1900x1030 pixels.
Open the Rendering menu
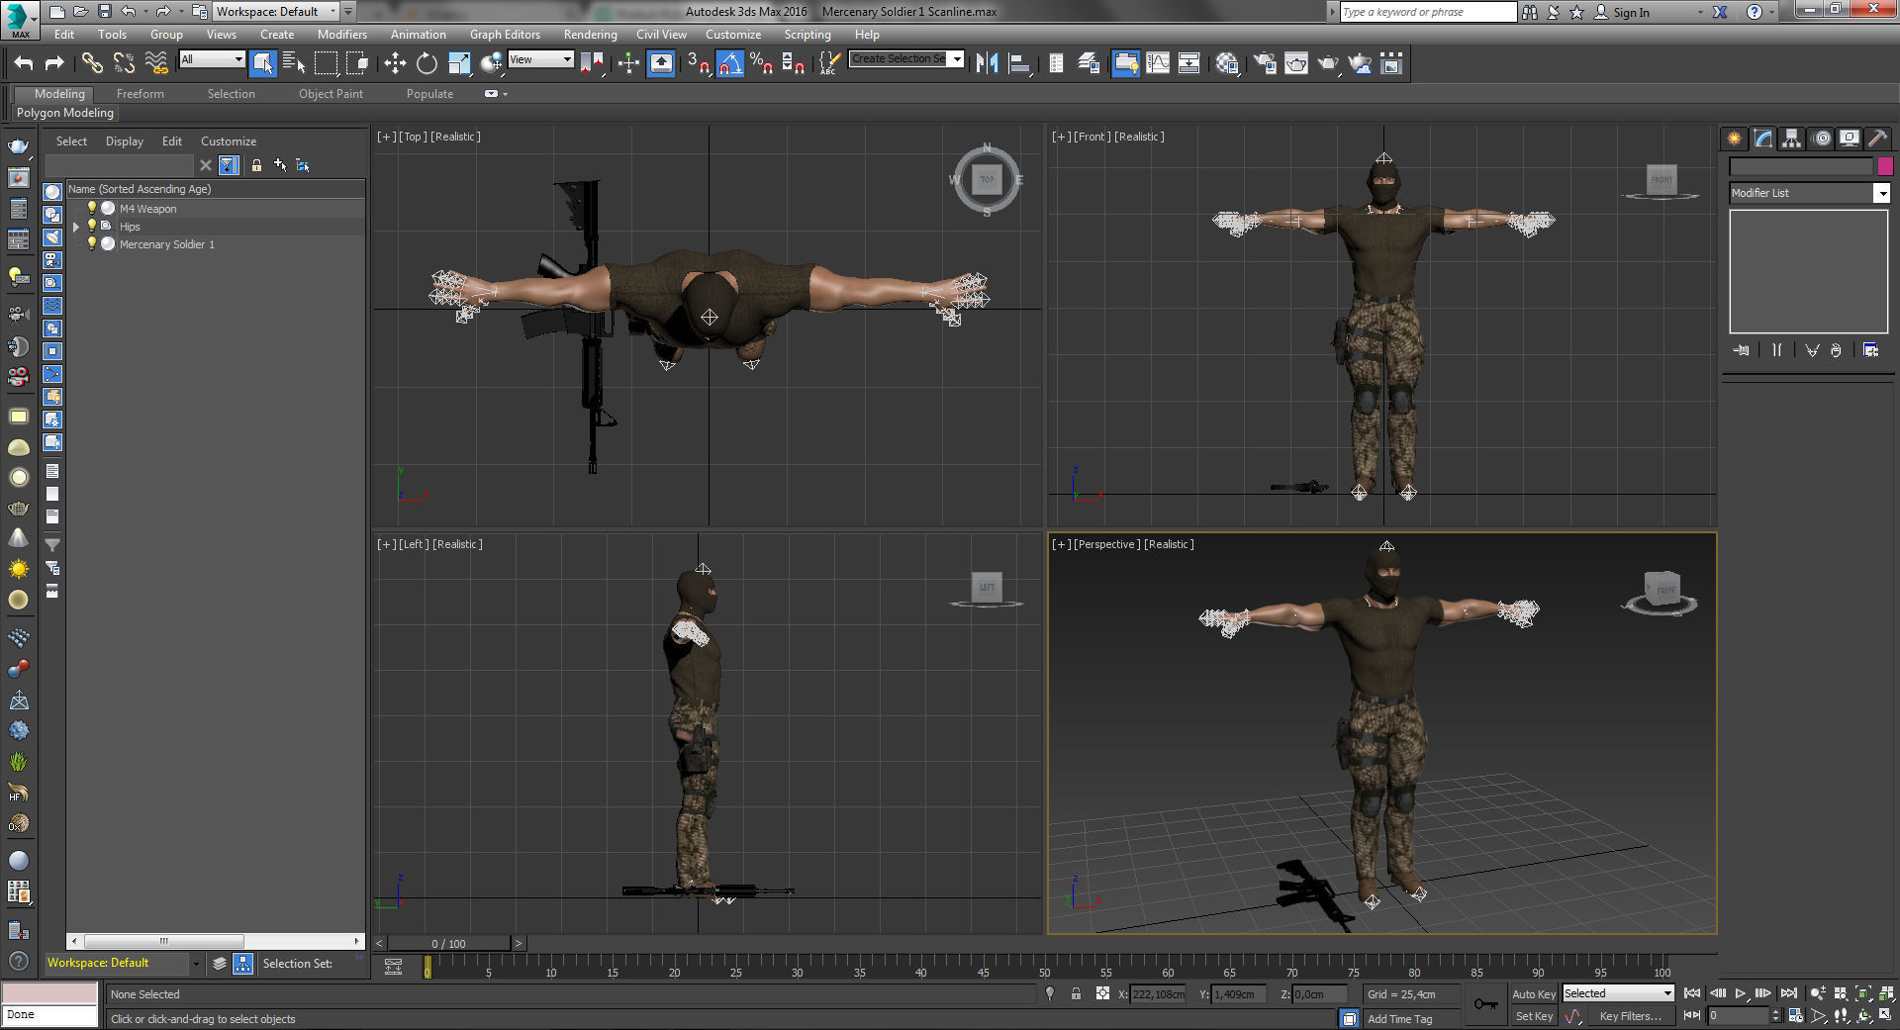point(590,34)
